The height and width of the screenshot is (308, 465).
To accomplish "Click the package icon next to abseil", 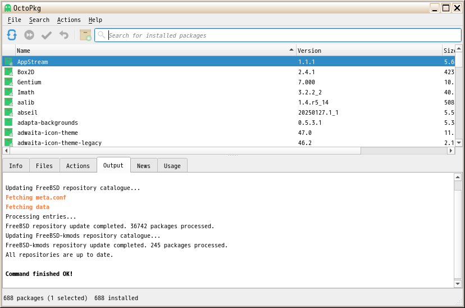I will click(x=8, y=112).
